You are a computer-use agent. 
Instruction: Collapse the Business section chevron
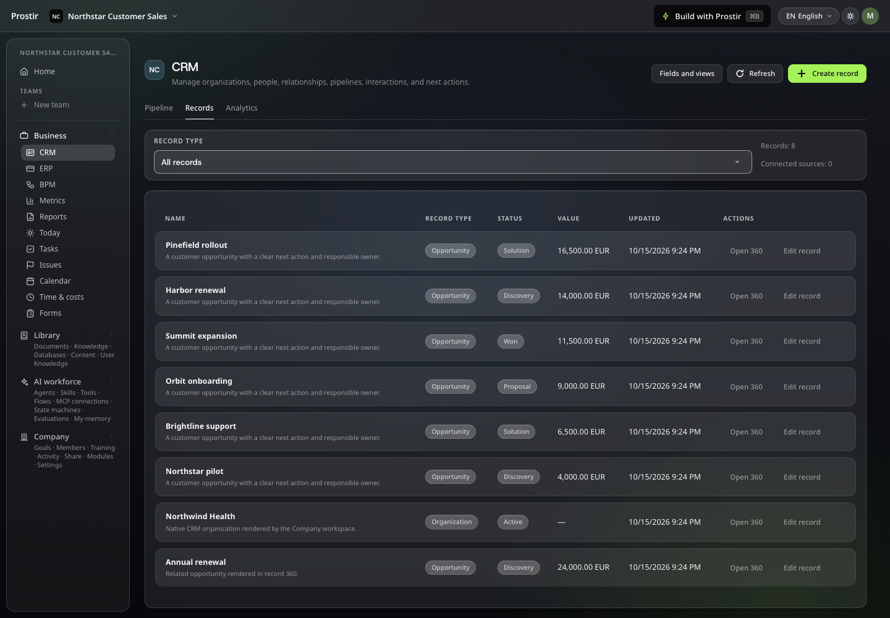click(112, 133)
